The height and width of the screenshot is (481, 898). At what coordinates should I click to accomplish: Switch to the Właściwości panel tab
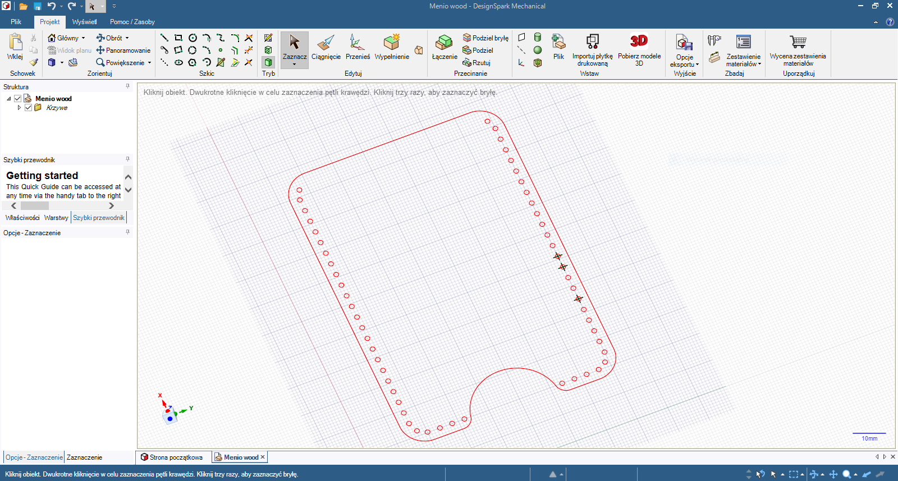coord(22,218)
